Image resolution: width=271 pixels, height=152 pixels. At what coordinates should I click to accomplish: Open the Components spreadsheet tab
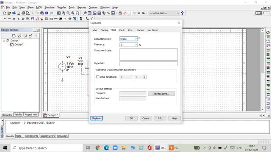(31, 136)
